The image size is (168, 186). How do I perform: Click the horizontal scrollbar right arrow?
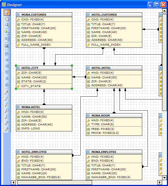(x=160, y=183)
